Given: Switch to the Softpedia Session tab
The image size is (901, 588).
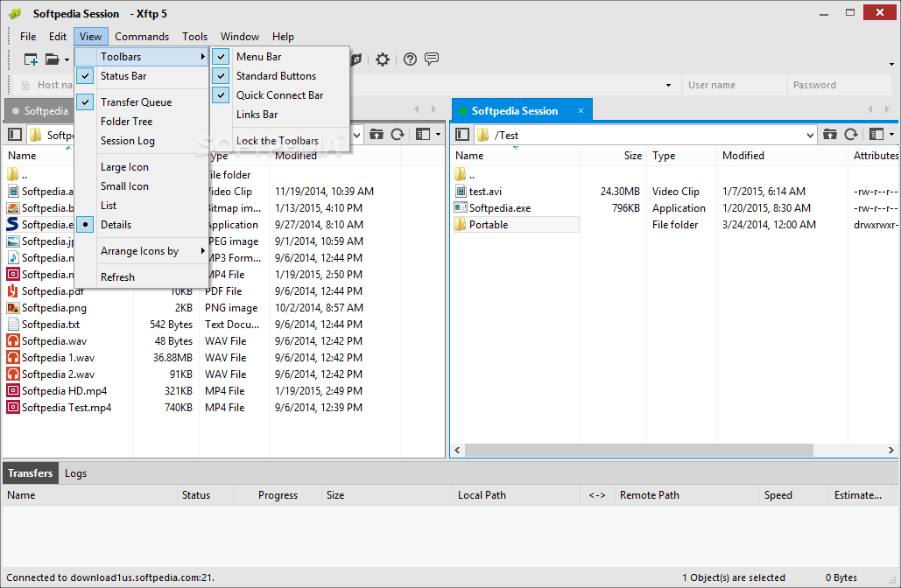Looking at the screenshot, I should point(515,111).
